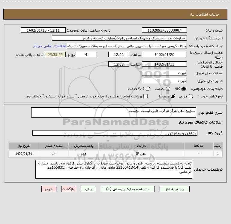The width and height of the screenshot is (231, 224).
Task: Click the general description field سوییچ تلفن
Action: tap(114, 112)
